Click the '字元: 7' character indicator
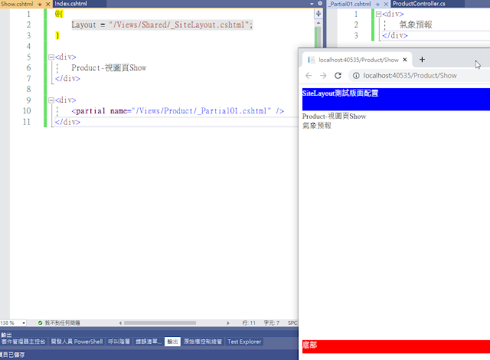This screenshot has height=360, width=490. click(x=271, y=322)
